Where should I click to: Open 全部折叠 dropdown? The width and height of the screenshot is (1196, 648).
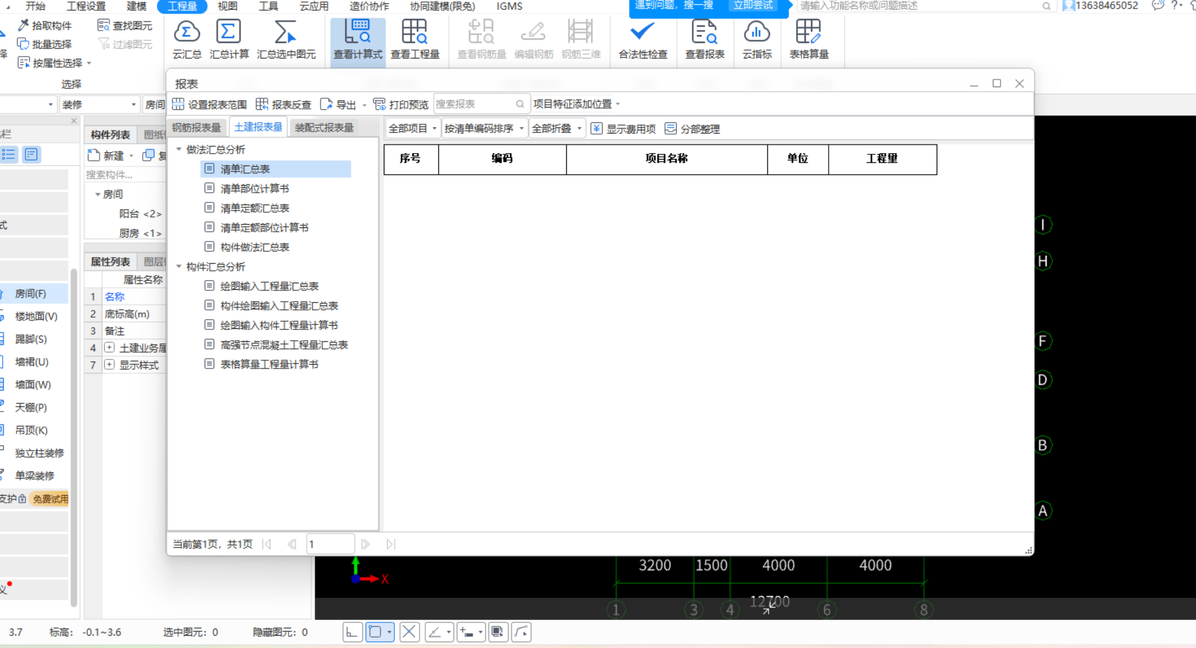coord(557,129)
